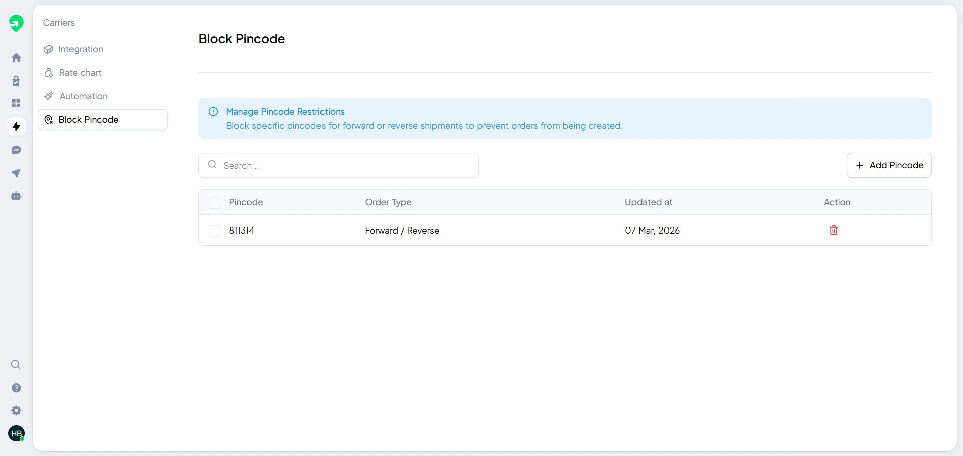This screenshot has height=456, width=963.
Task: Click the Add Pincode button
Action: pos(888,165)
